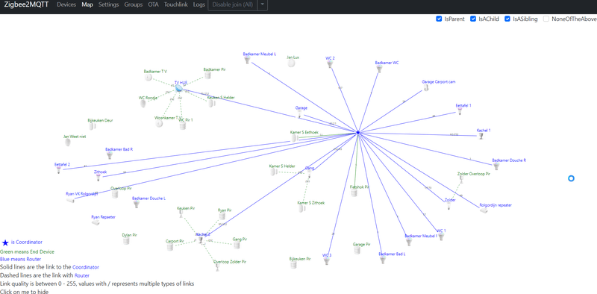The image size is (597, 294).
Task: Select the Eettafel 2 bulb node
Action: [x=59, y=170]
